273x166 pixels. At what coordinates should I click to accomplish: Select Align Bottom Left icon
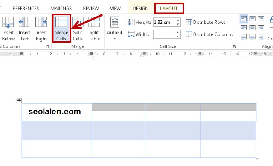[x=244, y=37]
